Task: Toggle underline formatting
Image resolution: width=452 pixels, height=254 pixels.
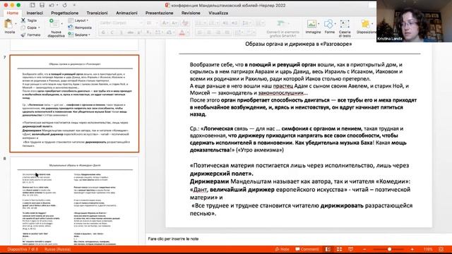Action: [x=121, y=32]
